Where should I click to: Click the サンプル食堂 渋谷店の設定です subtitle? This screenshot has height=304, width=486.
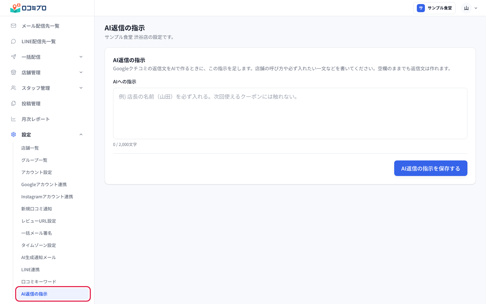[140, 37]
